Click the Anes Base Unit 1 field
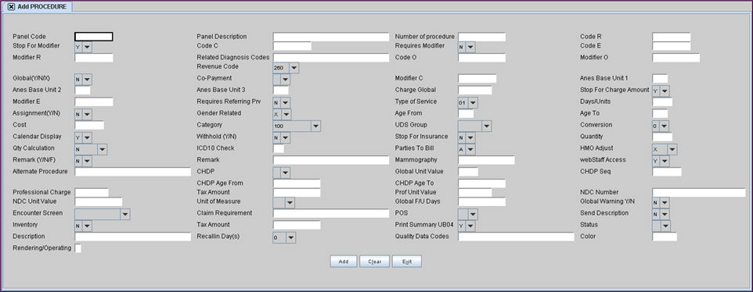The width and height of the screenshot is (753, 292). [661, 79]
